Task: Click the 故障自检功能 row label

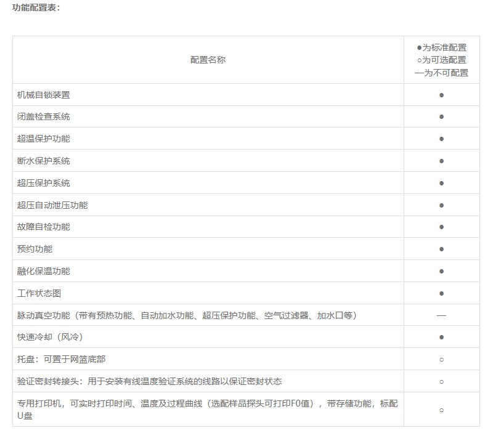Action: pyautogui.click(x=44, y=227)
